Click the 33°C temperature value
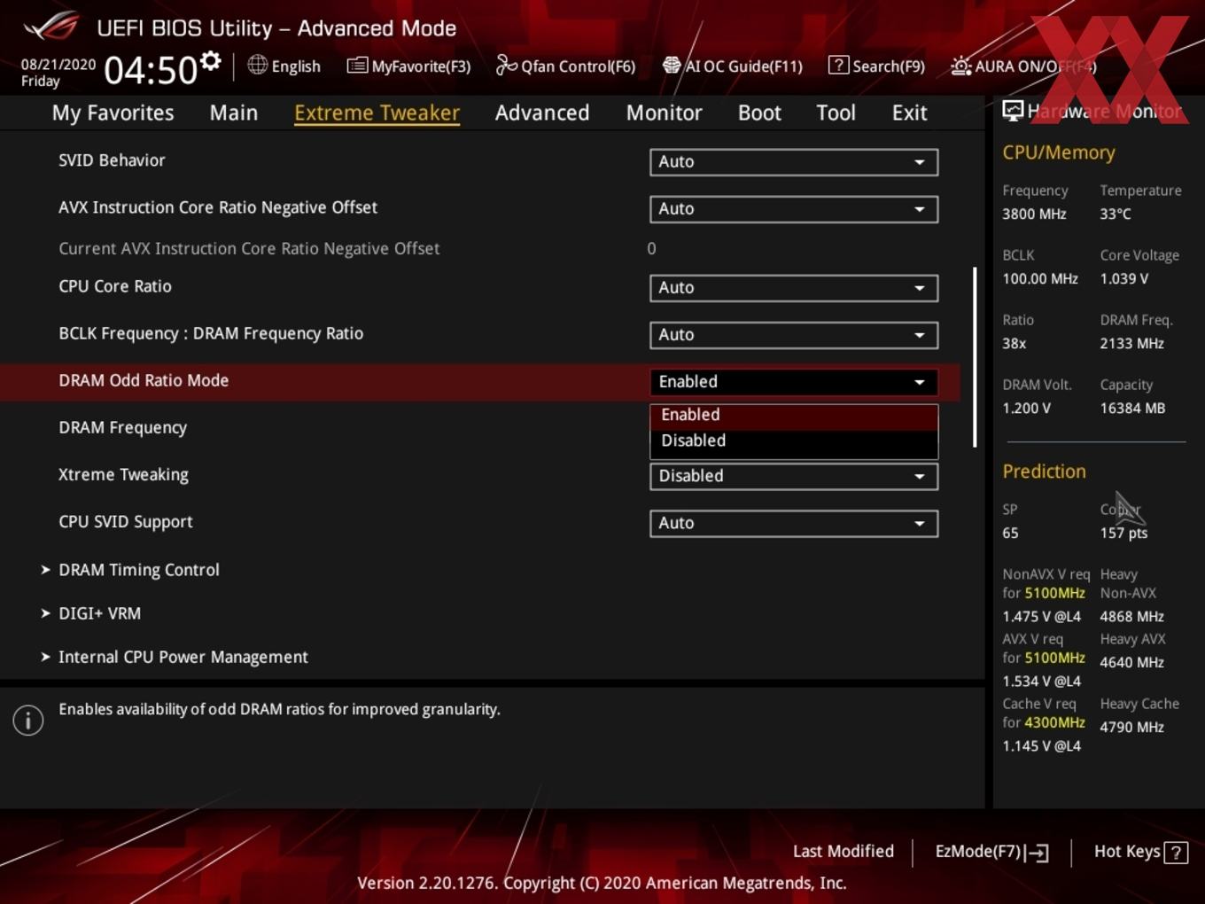The image size is (1205, 904). tap(1116, 214)
